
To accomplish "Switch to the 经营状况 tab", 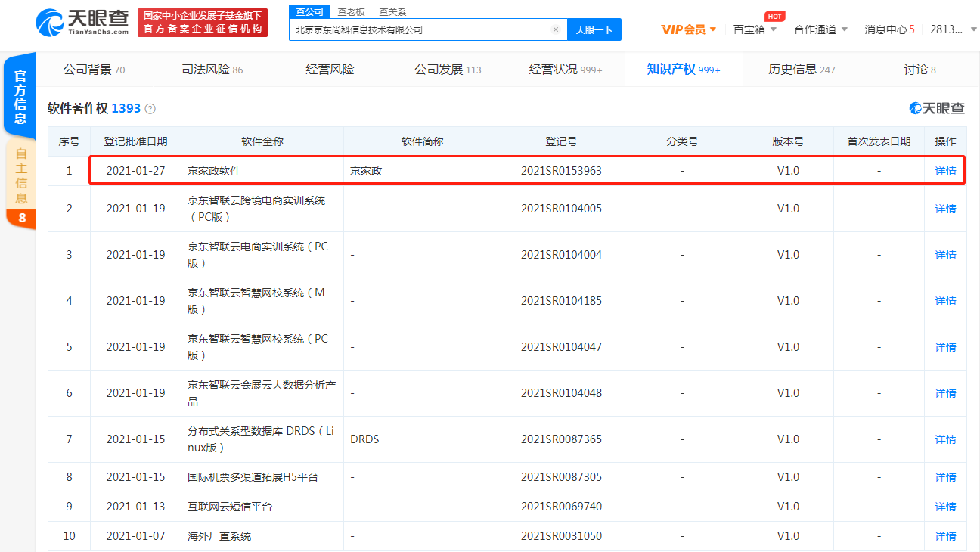I will [x=566, y=70].
